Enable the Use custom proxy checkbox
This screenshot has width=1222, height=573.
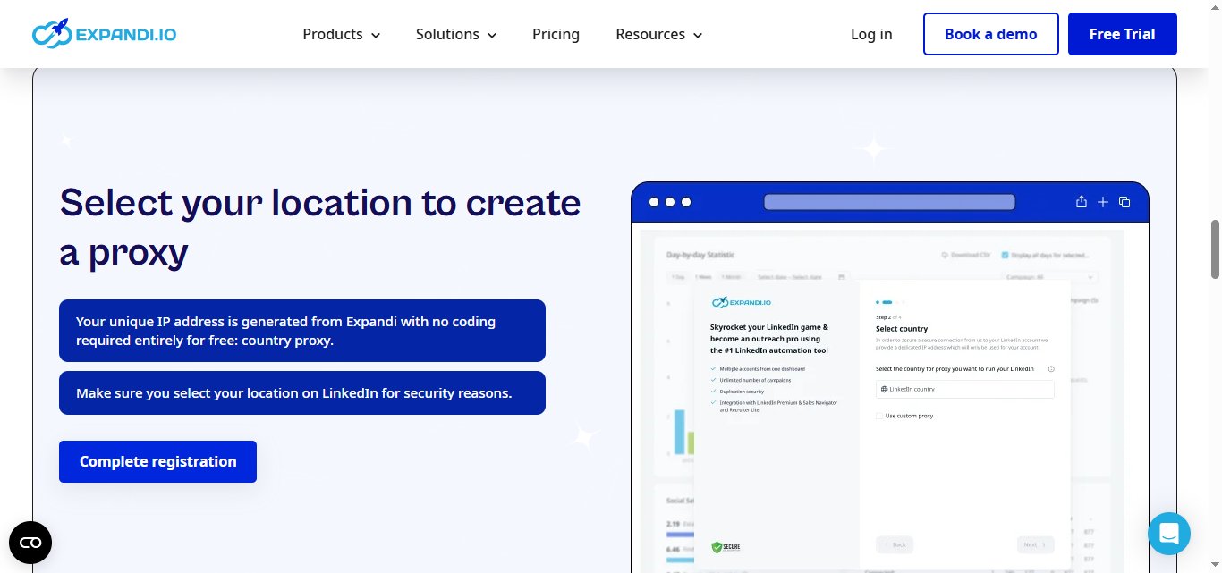(x=879, y=415)
